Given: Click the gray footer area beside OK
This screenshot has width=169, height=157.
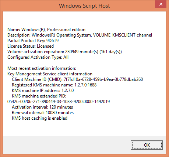Looking at the screenshot, I should click(66, 145).
